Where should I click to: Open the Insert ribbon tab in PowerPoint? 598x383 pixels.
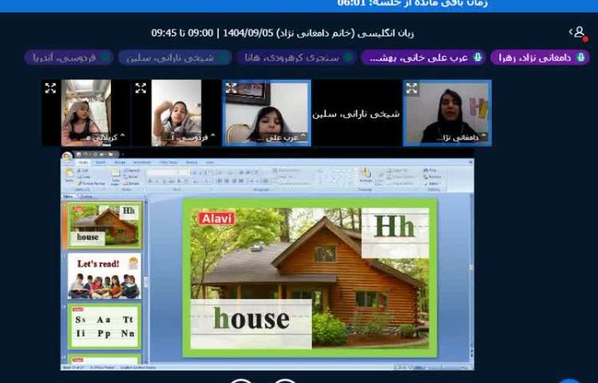pos(100,163)
